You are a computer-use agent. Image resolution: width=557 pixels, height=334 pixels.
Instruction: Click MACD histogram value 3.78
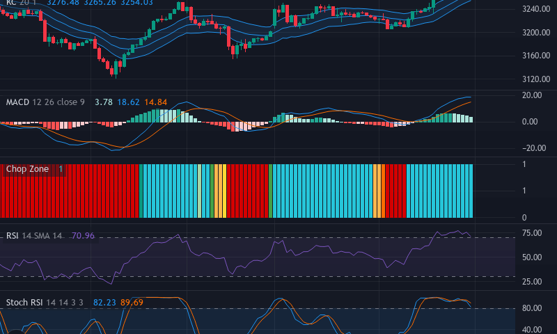(x=103, y=102)
